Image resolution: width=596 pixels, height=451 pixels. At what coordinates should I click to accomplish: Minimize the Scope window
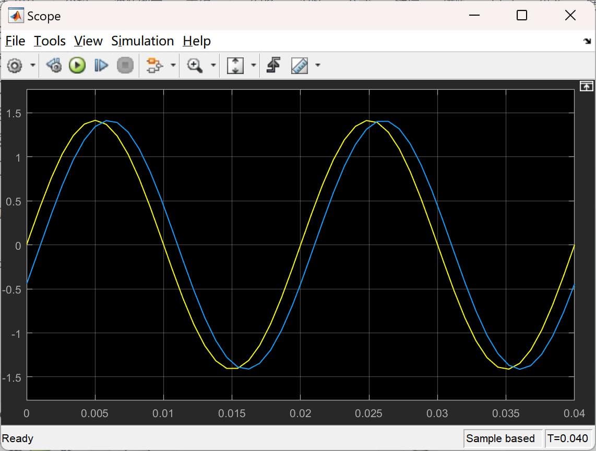(474, 16)
